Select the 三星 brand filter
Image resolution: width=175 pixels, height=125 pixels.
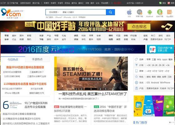pos(154,59)
